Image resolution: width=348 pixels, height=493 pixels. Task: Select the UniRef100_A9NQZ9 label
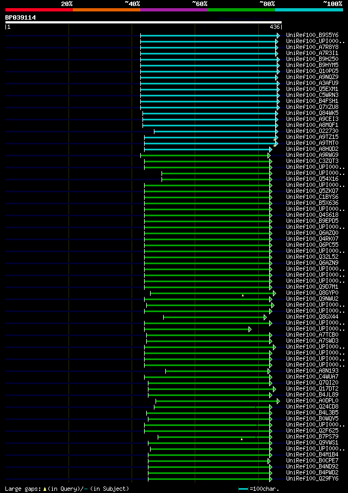(x=312, y=77)
